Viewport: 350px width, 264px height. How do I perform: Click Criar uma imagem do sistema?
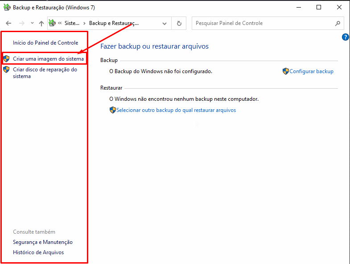pyautogui.click(x=49, y=59)
